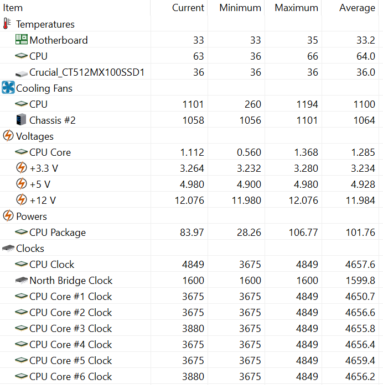Click the lightning icon beside Powers
This screenshot has height=385, width=383.
(x=8, y=215)
